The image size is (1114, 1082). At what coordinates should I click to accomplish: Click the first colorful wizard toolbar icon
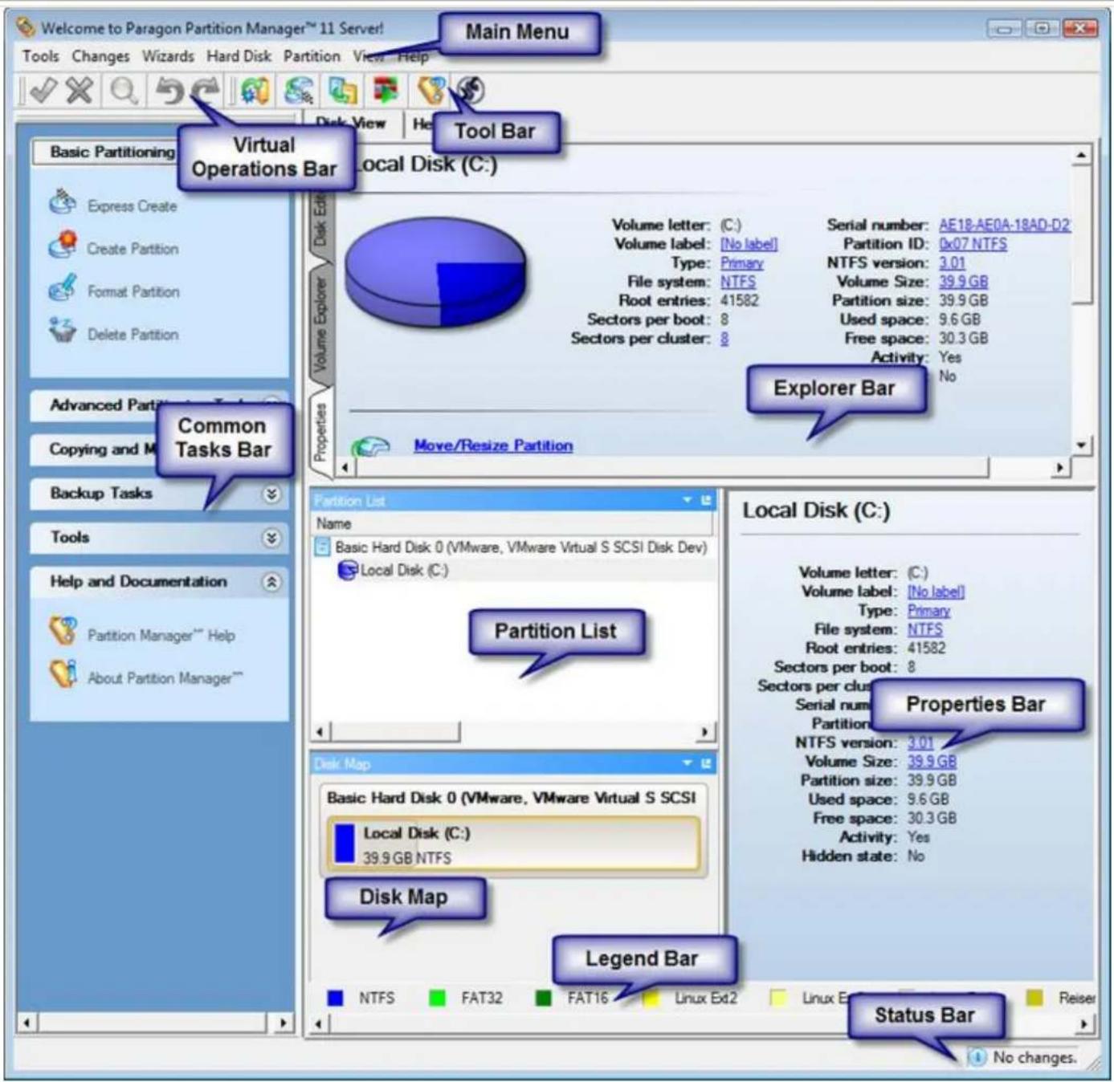[x=255, y=91]
